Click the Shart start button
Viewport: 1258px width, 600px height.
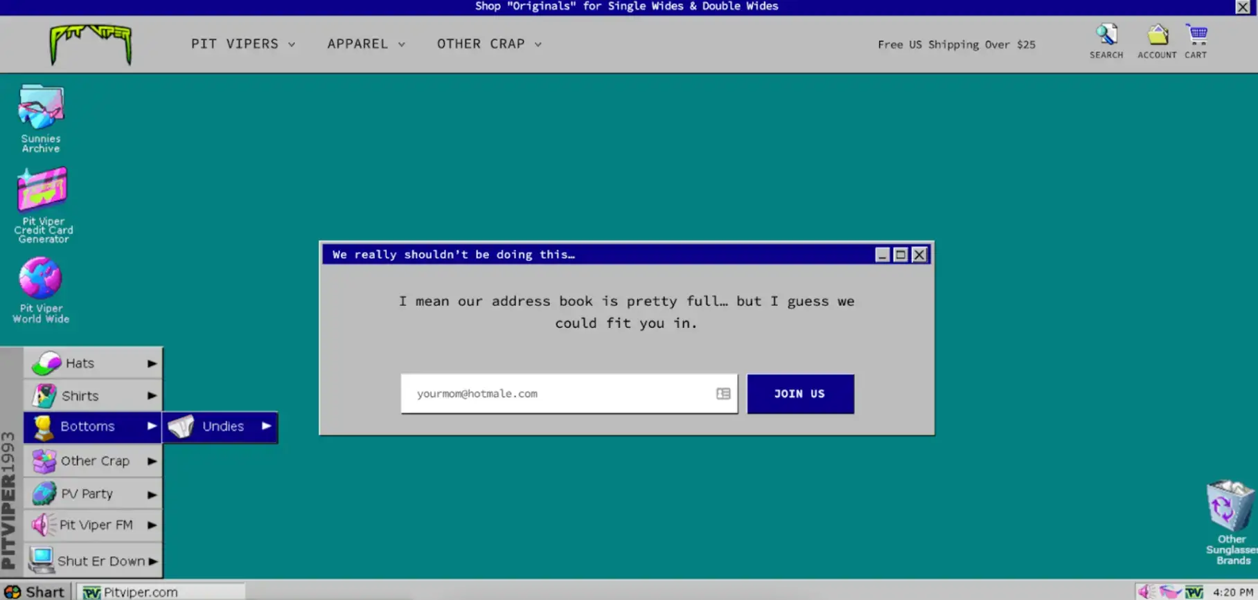click(35, 592)
